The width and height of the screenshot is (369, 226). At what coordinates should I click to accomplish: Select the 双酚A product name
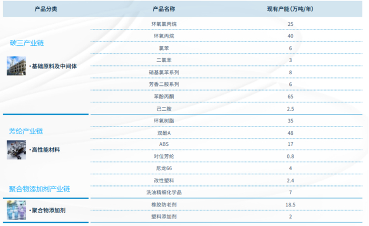click(x=164, y=133)
